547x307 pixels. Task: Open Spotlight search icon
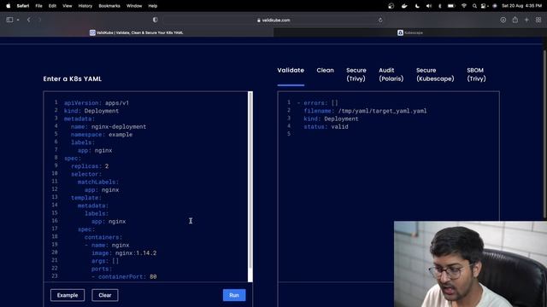tap(474, 6)
